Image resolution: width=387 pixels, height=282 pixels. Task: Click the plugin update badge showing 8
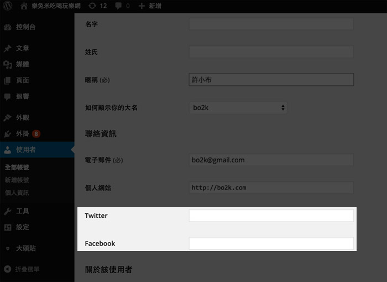pos(36,134)
